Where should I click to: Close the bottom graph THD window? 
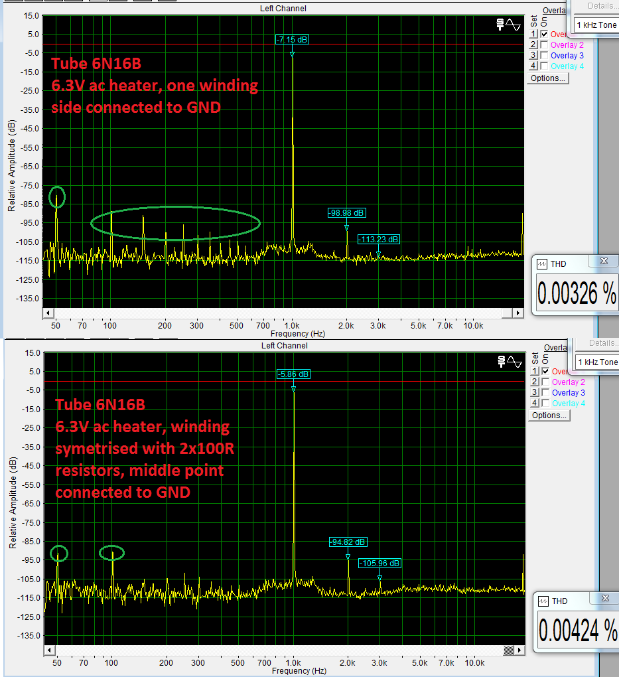coord(605,598)
